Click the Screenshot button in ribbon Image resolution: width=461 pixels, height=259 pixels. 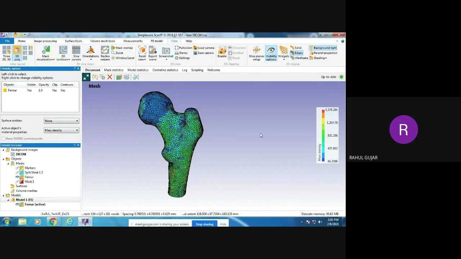coord(166,53)
